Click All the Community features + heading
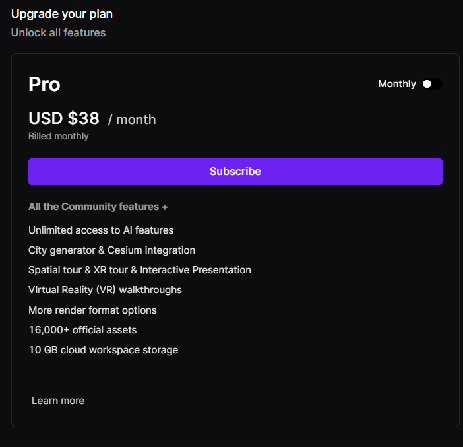 [x=98, y=207]
